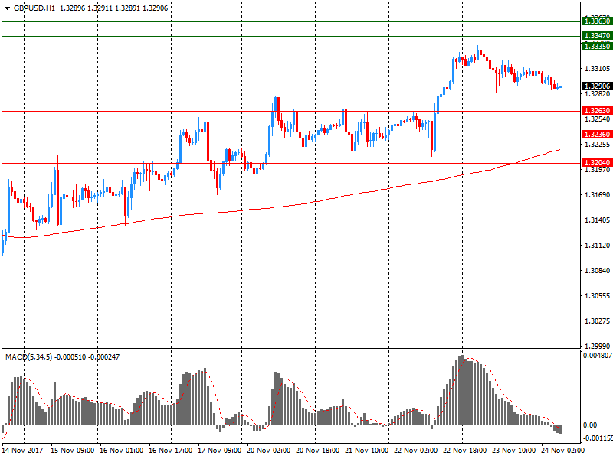613x459 pixels.
Task: Click the 15 Nov 09:00 time axis label
Action: [x=72, y=451]
